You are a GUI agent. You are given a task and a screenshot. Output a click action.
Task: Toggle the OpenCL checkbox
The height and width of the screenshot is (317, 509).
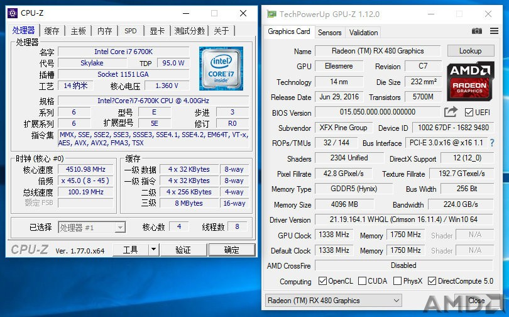(322, 281)
